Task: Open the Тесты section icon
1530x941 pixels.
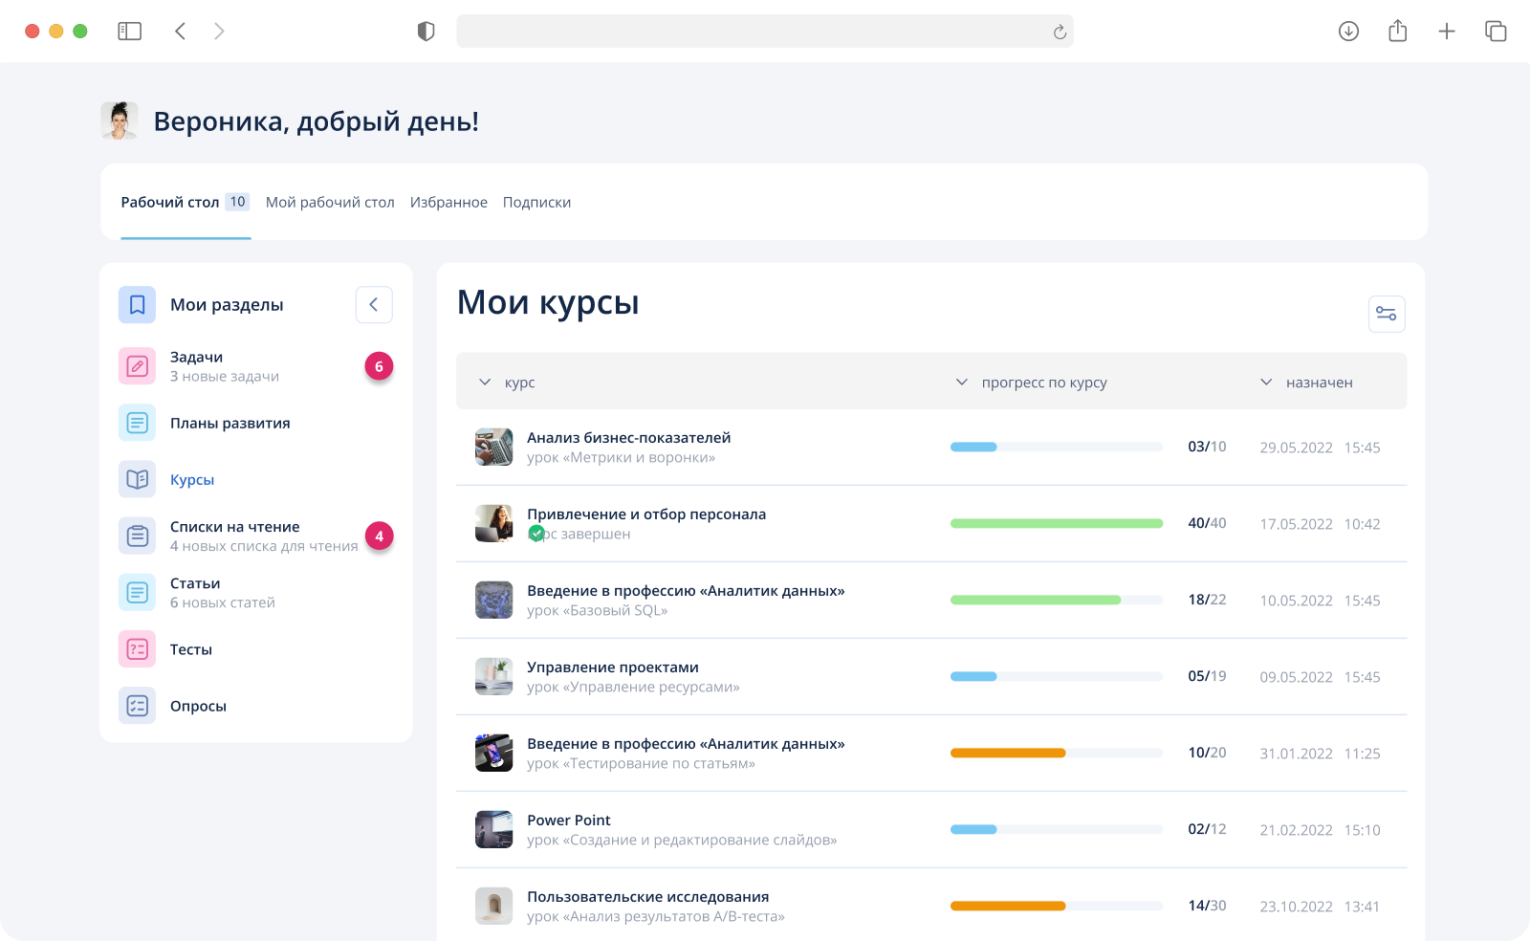Action: pos(138,648)
